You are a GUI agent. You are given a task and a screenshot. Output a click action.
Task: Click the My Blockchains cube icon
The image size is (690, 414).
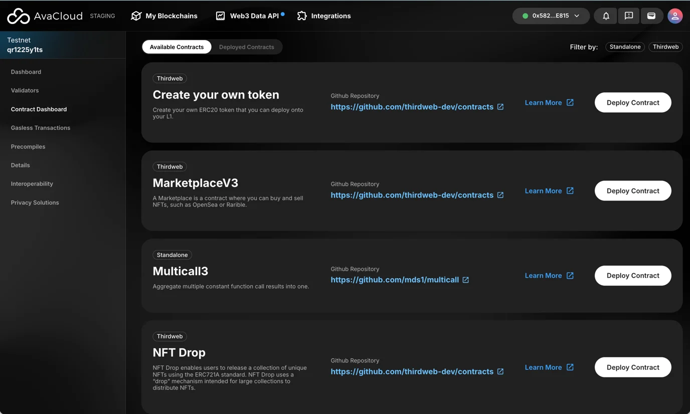[x=136, y=16]
